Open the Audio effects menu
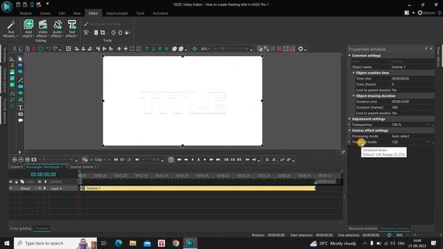This screenshot has width=443, height=249. click(x=57, y=28)
